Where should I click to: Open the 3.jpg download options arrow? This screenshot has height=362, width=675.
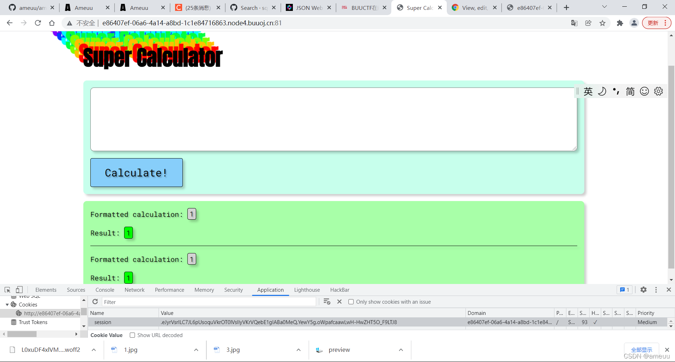click(298, 350)
